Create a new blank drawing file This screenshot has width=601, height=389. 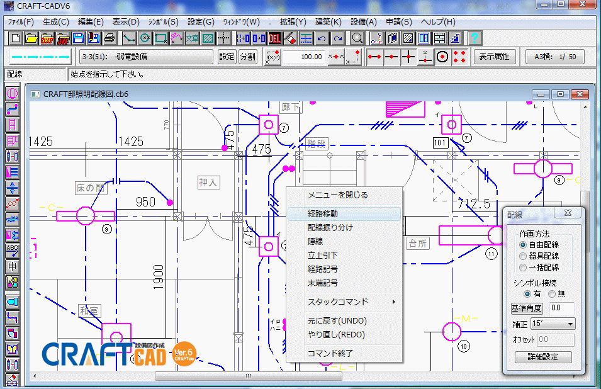[16, 38]
